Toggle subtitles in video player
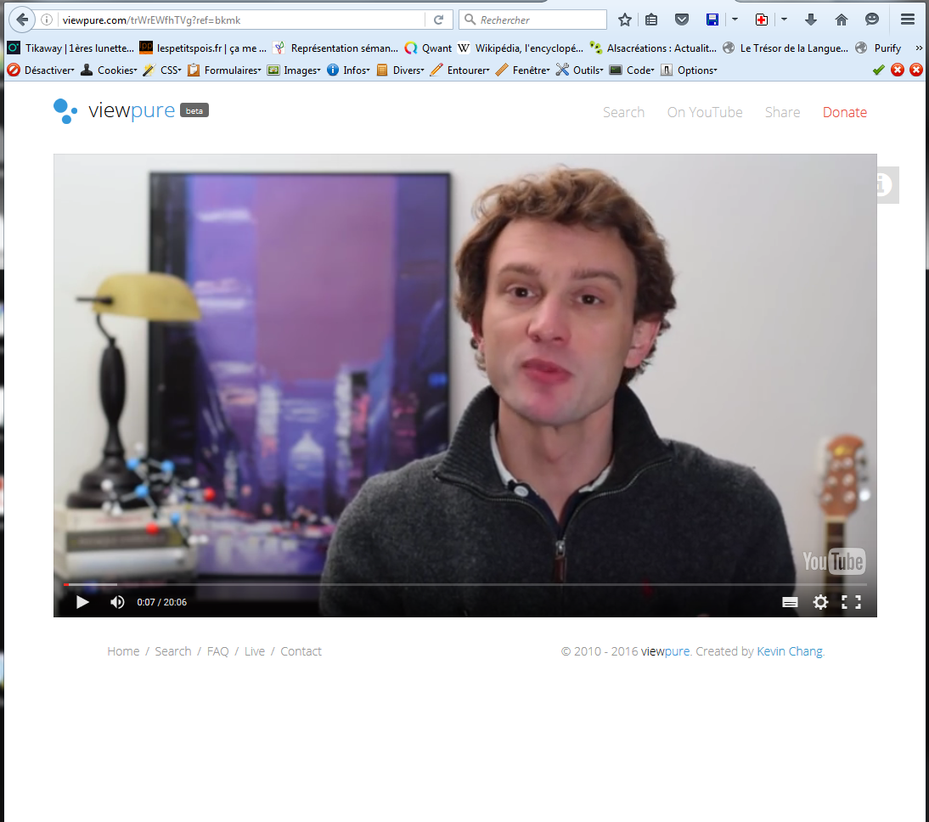The height and width of the screenshot is (822, 929). tap(790, 602)
